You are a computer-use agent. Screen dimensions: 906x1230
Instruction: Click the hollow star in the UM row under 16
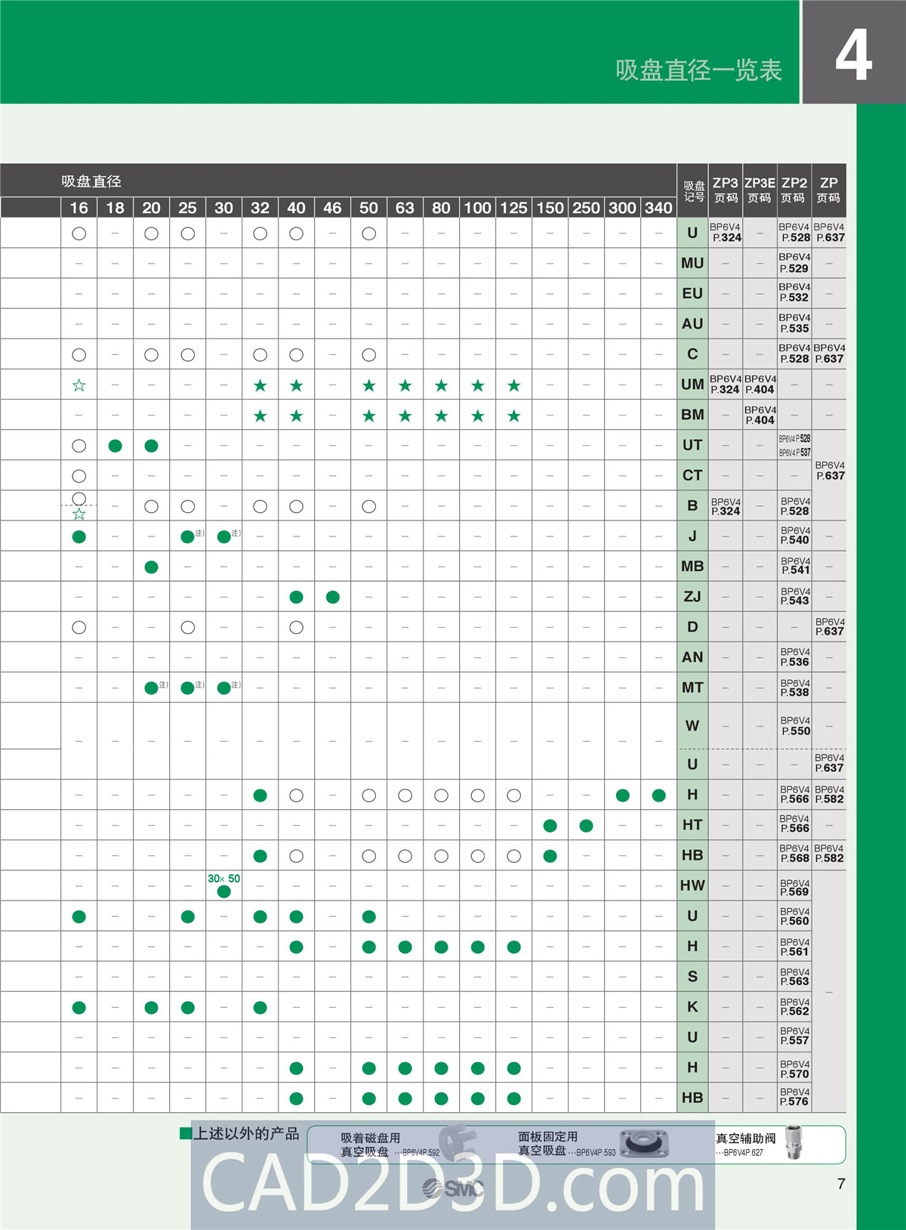pos(79,385)
